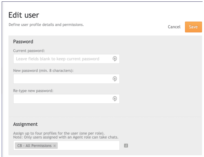This screenshot has width=204, height=157.
Task: Focus the Current password input field
Action: pyautogui.click(x=66, y=59)
